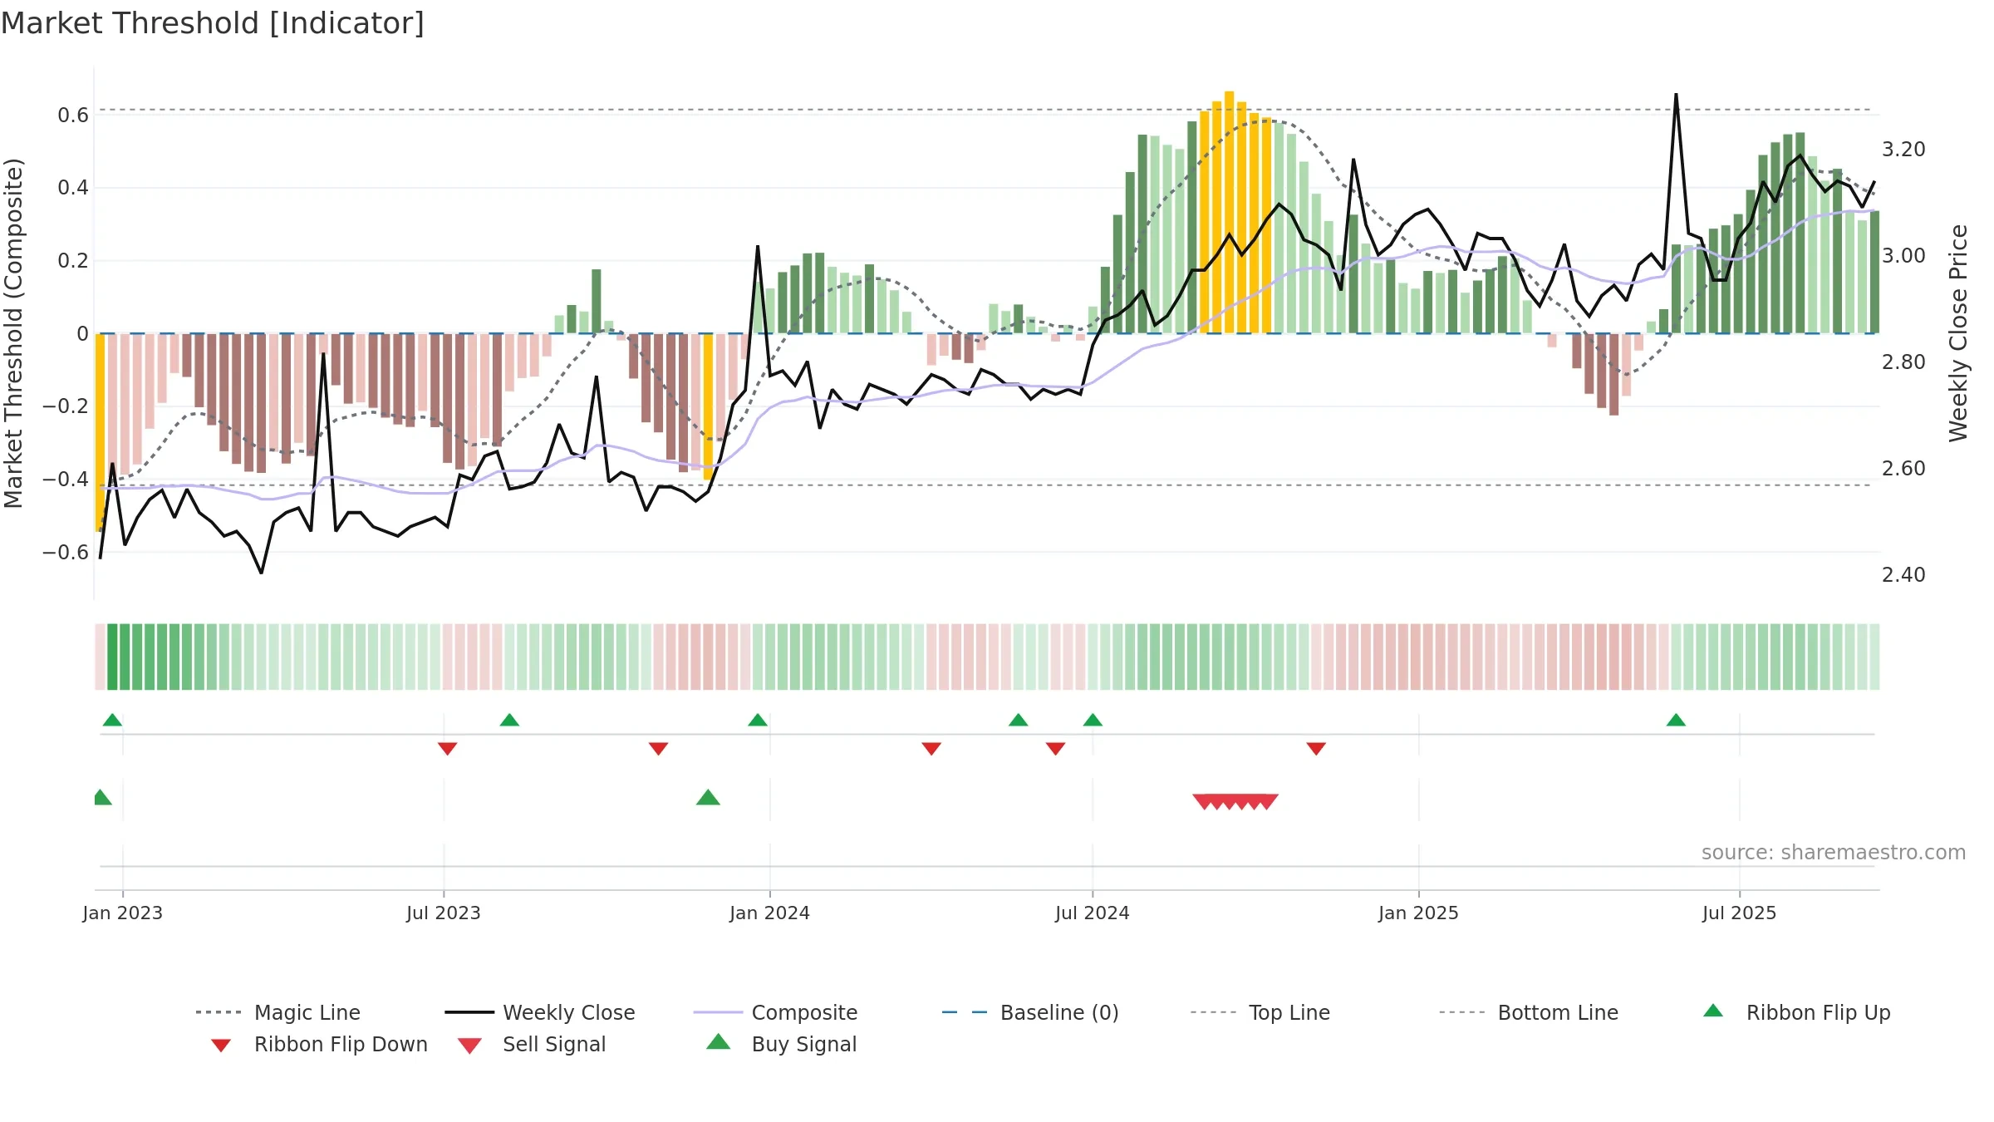Click the Buy Signal triangle near Dec 2023

click(x=708, y=797)
